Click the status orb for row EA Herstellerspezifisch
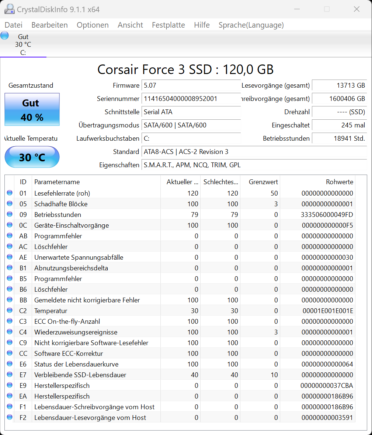This screenshot has height=435, width=372. pyautogui.click(x=10, y=396)
